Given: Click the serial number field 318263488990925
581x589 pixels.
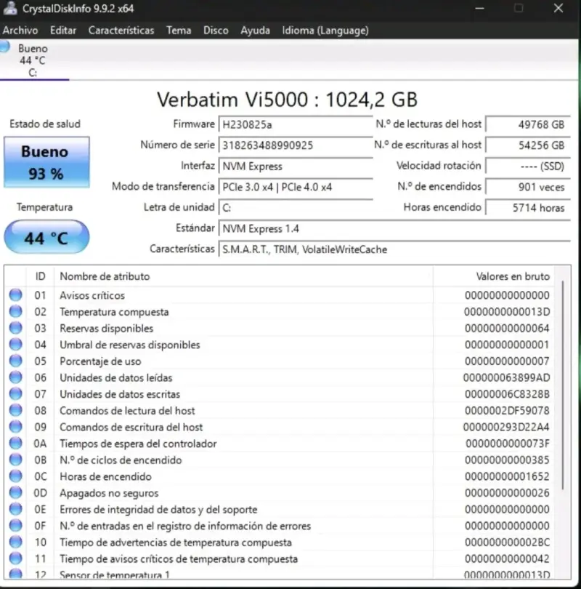Looking at the screenshot, I should 296,145.
